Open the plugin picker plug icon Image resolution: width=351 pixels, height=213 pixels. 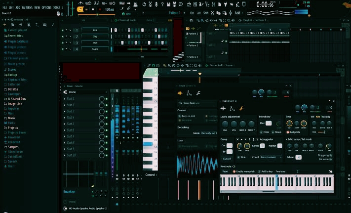pos(226,4)
